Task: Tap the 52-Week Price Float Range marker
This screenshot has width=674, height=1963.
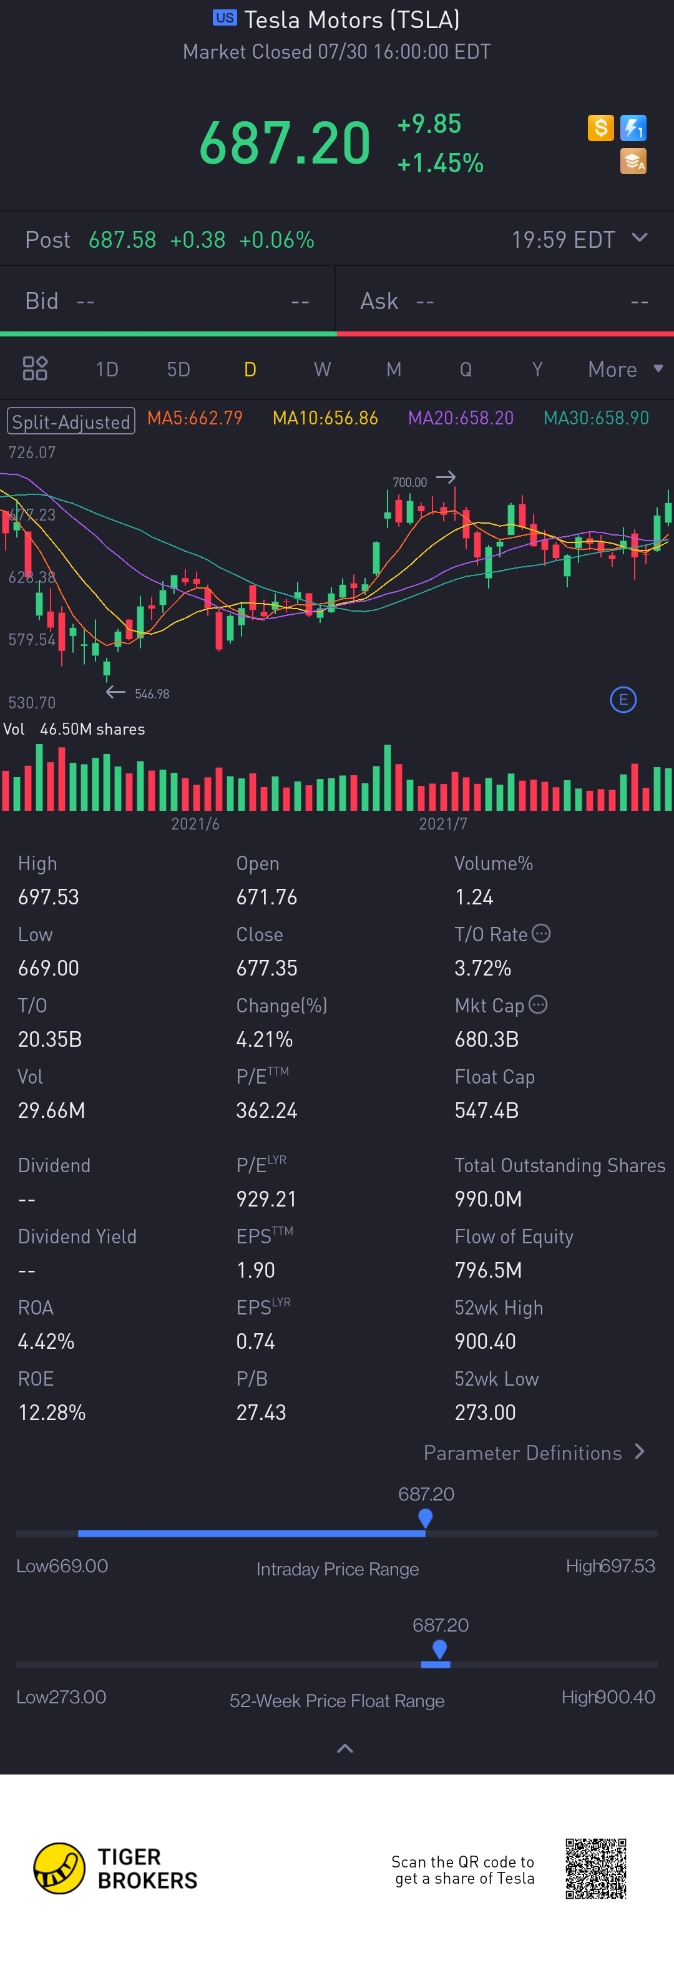Action: 439,1649
